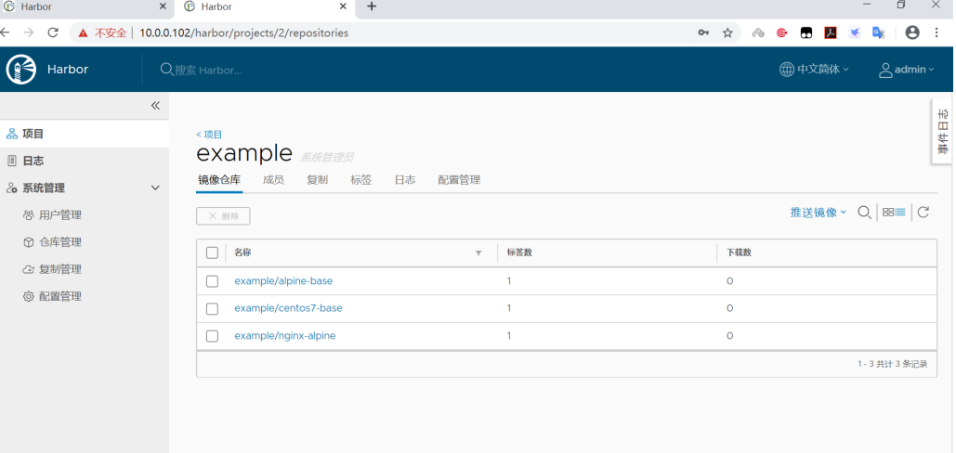Open the project 日志 tab
956x453 pixels.
pos(405,180)
